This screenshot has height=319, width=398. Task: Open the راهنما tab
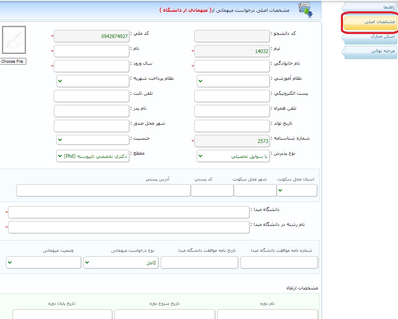click(370, 8)
